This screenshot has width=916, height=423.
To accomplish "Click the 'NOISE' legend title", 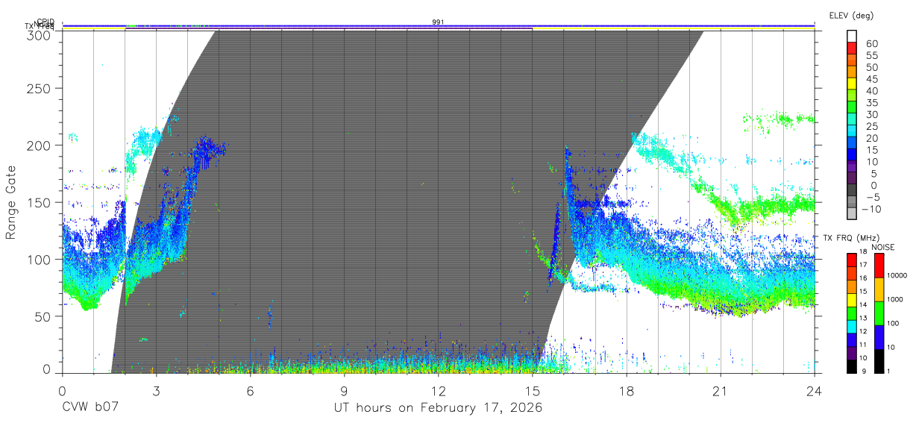I will (882, 247).
